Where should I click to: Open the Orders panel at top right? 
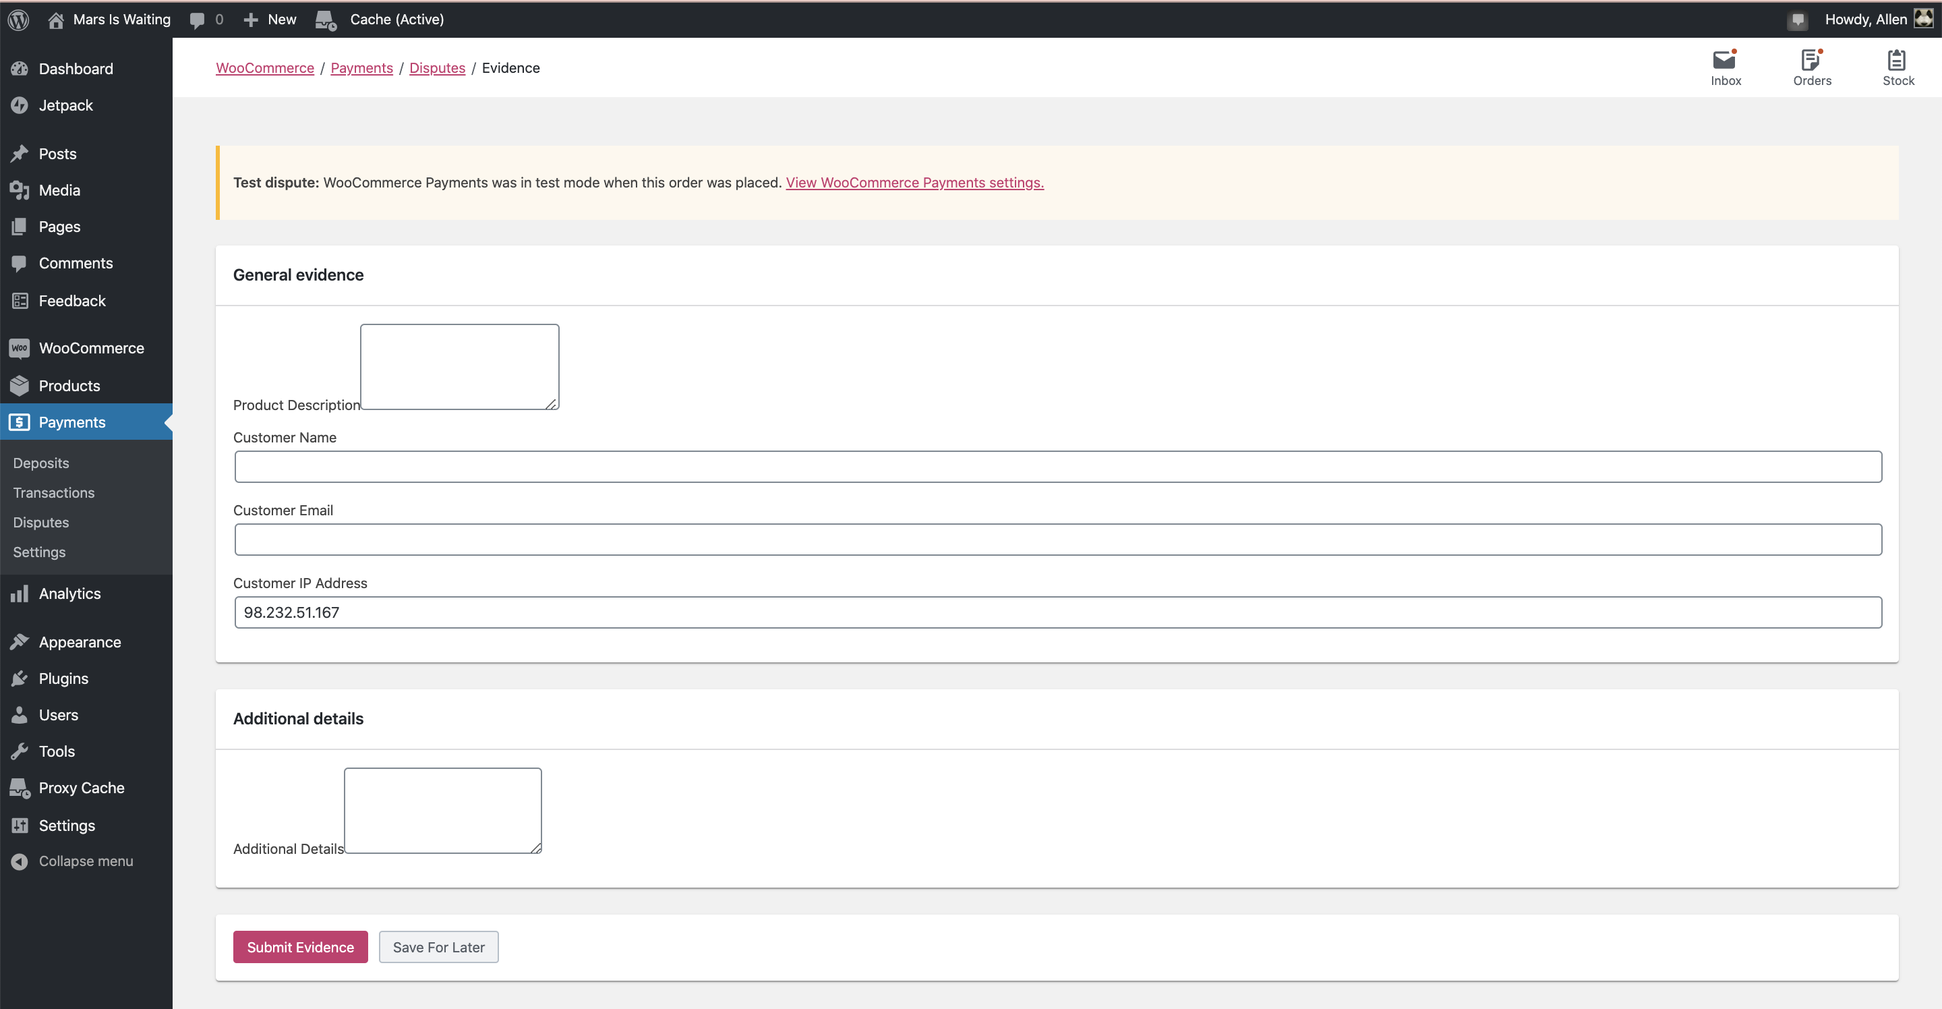(x=1813, y=67)
